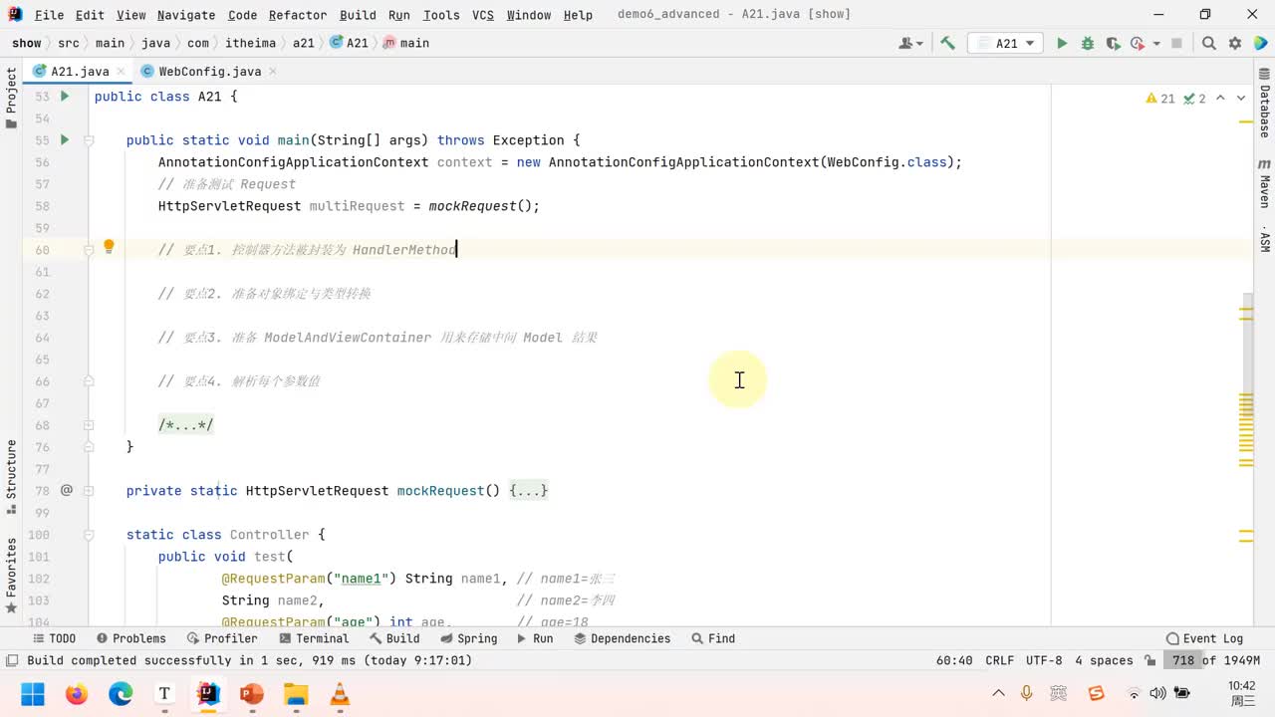Image resolution: width=1275 pixels, height=717 pixels.
Task: Click the caret position 60:40 in status bar
Action: 954,660
